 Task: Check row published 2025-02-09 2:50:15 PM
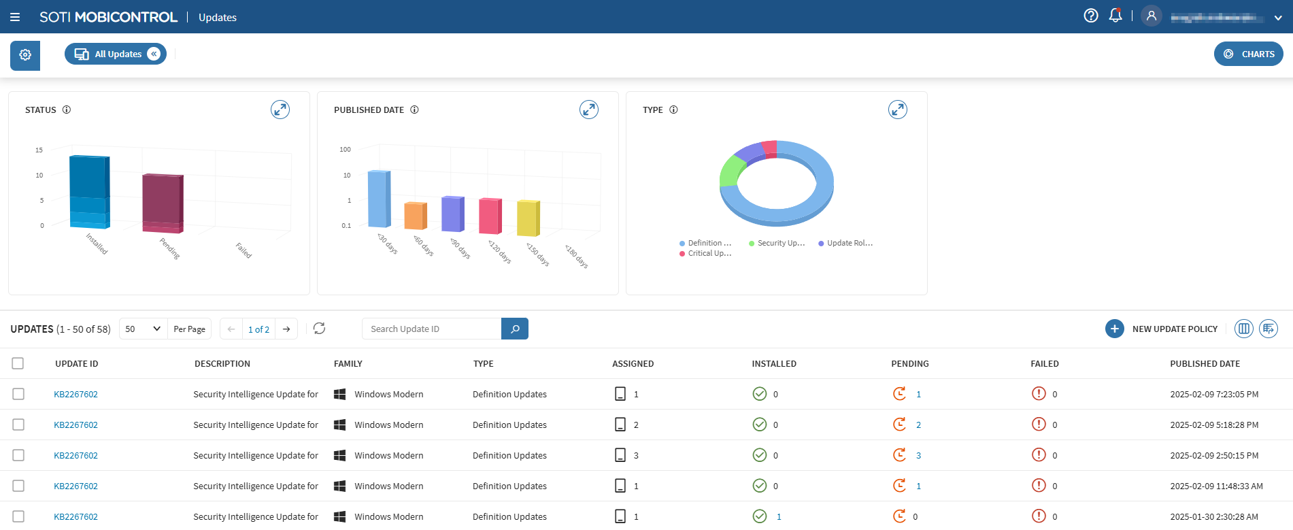click(18, 455)
